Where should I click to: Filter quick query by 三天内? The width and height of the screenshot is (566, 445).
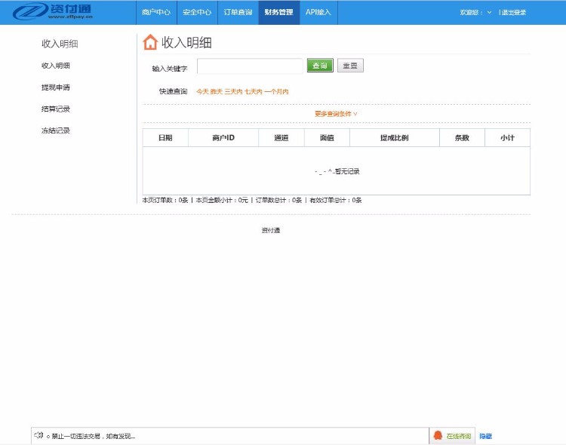tap(233, 92)
